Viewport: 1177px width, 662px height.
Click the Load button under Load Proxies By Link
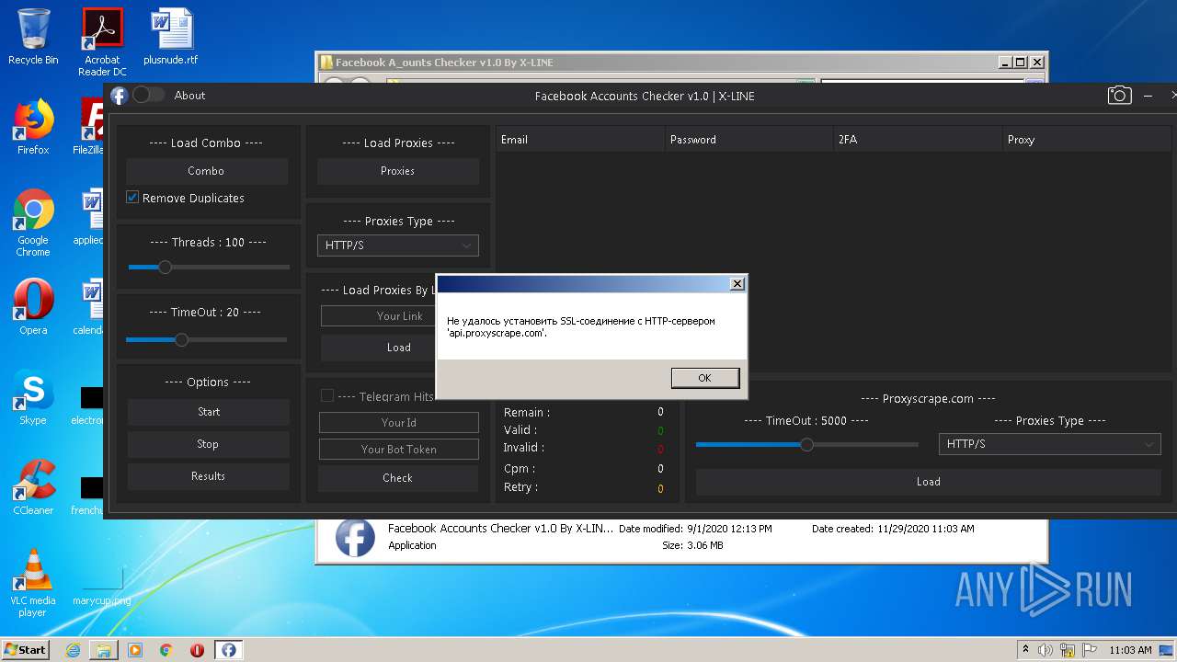point(399,348)
